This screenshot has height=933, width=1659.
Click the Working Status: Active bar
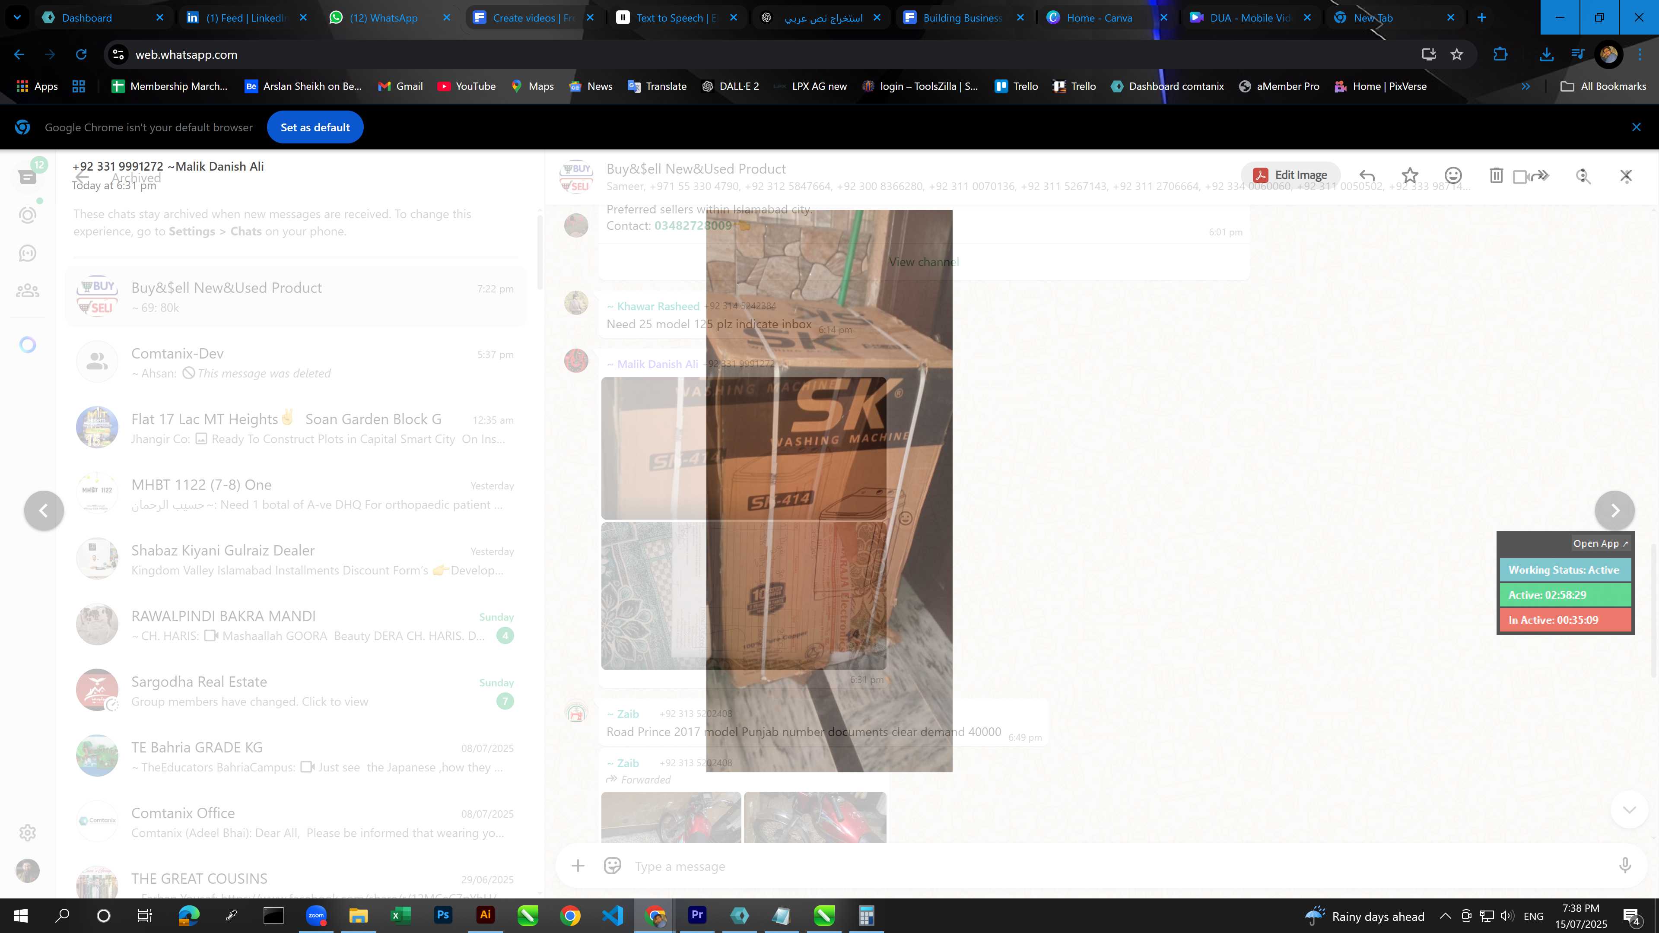pos(1565,570)
